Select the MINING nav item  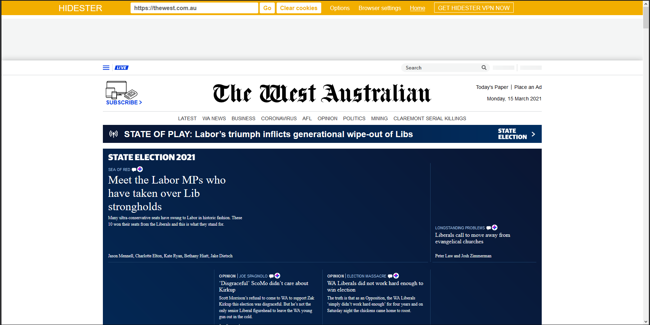pyautogui.click(x=379, y=118)
